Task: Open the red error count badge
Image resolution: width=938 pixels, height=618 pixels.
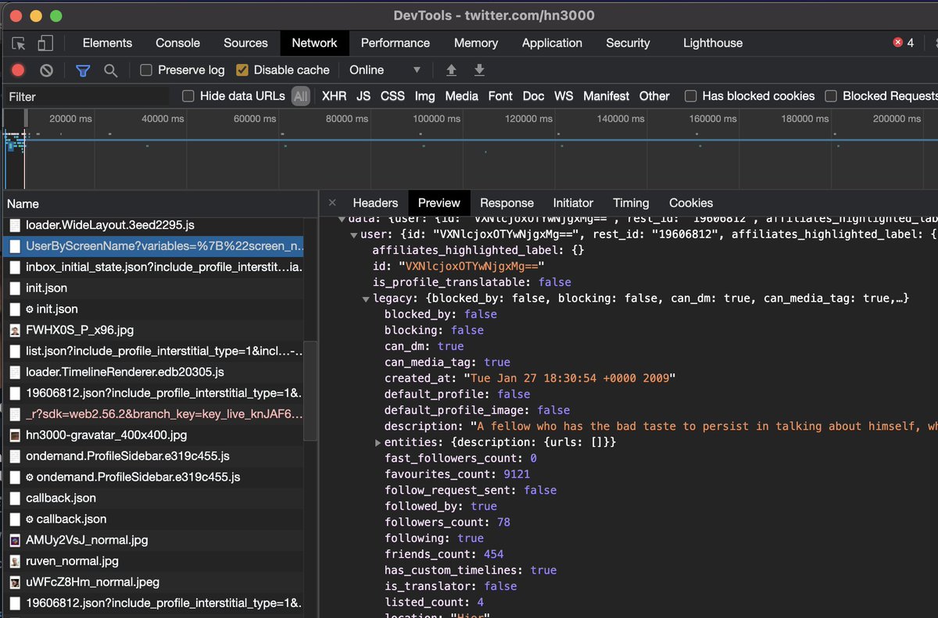Action: [x=904, y=43]
